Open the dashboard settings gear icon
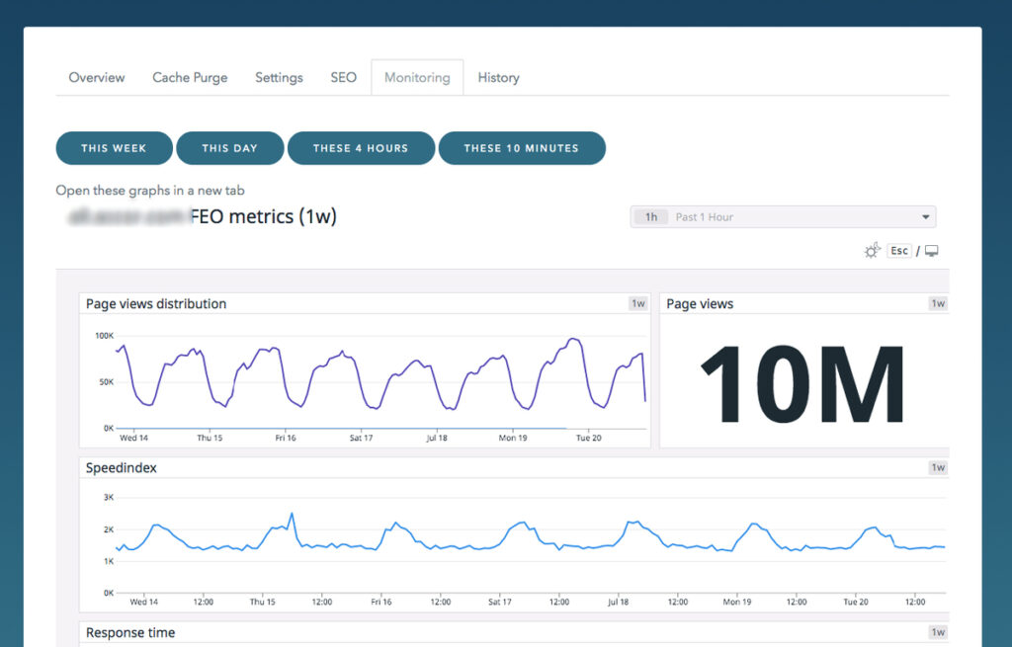The height and width of the screenshot is (647, 1012). click(871, 250)
